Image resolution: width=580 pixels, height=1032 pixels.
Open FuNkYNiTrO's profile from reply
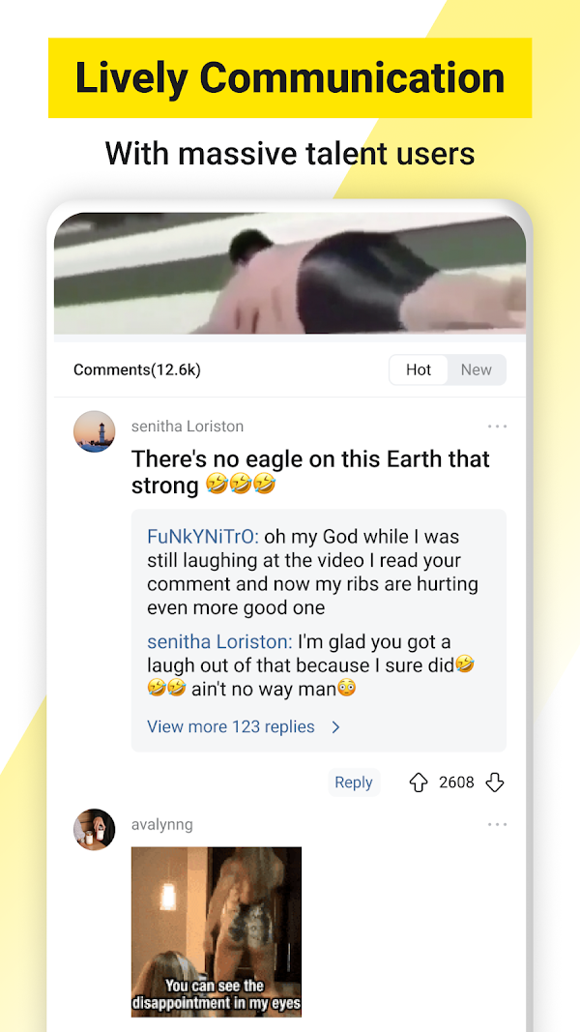point(203,537)
